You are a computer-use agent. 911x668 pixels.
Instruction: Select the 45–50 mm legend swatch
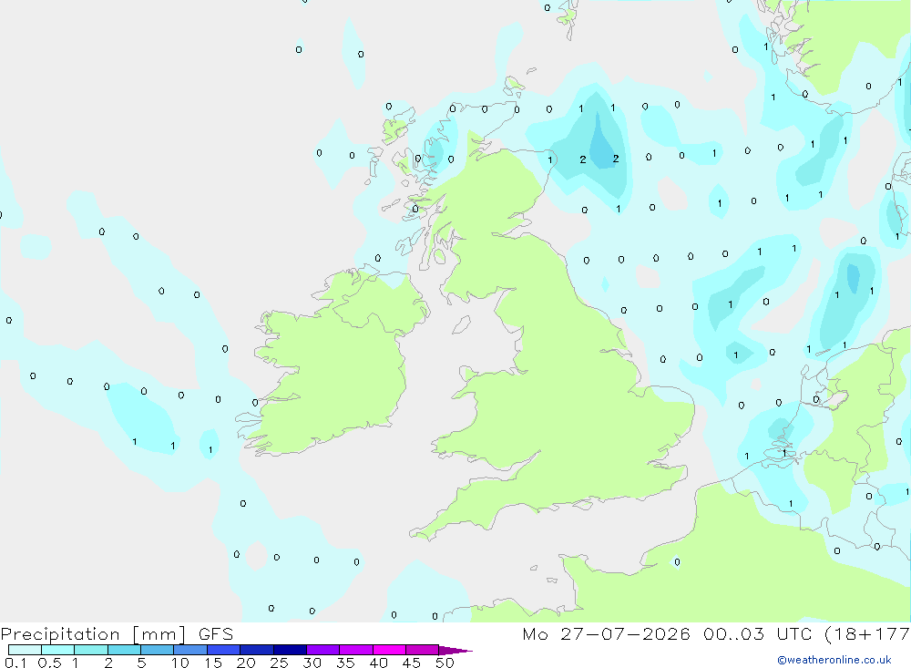coord(423,650)
